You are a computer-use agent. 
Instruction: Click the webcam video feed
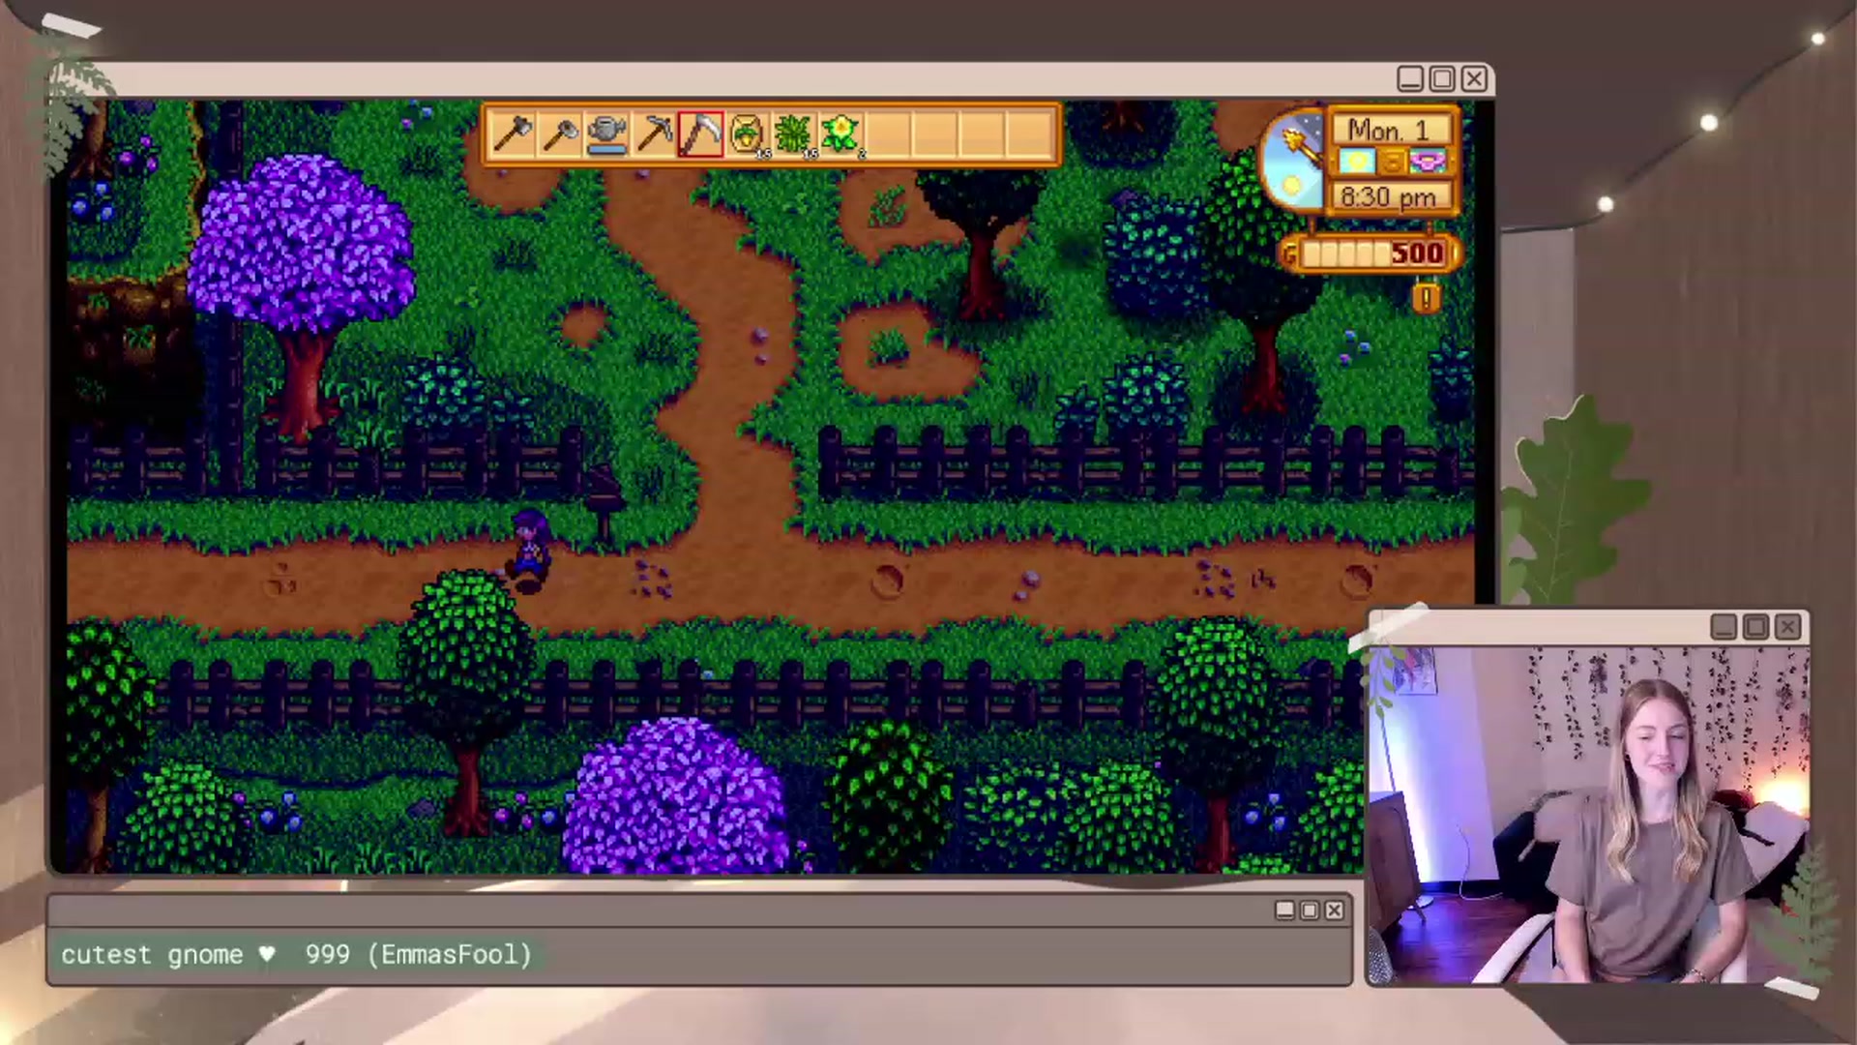[1588, 815]
